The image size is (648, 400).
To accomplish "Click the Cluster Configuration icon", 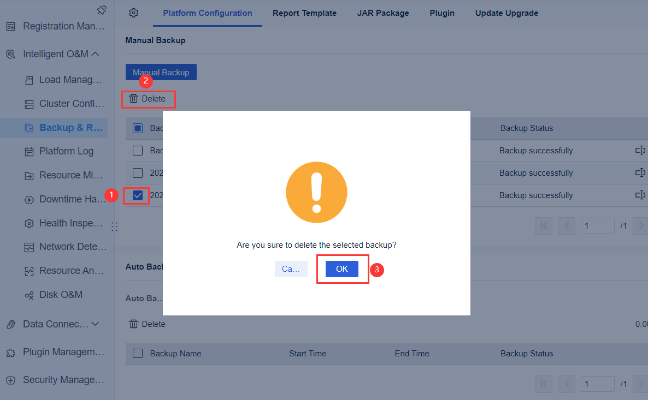I will pos(29,104).
